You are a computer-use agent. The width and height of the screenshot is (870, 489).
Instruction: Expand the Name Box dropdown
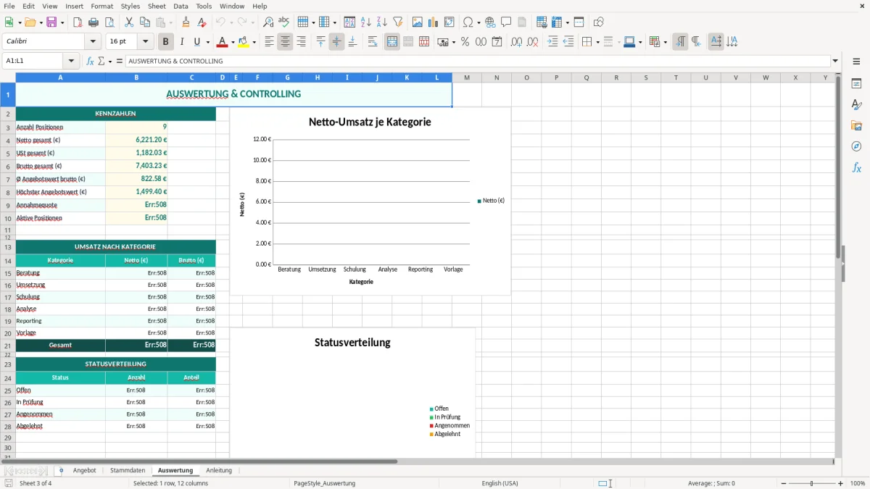tap(71, 61)
